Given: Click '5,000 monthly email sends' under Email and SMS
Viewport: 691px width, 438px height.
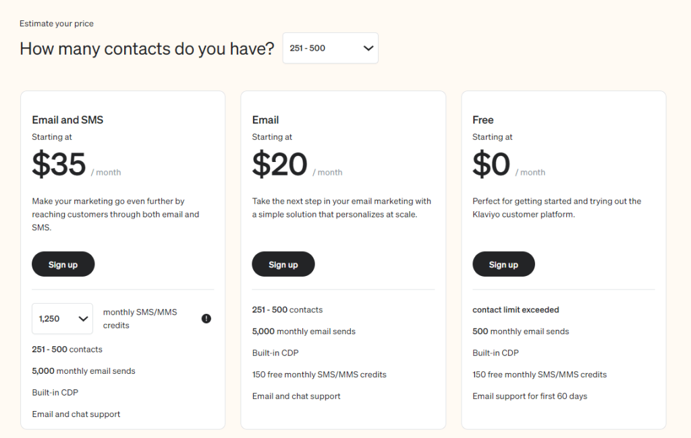Looking at the screenshot, I should [84, 371].
